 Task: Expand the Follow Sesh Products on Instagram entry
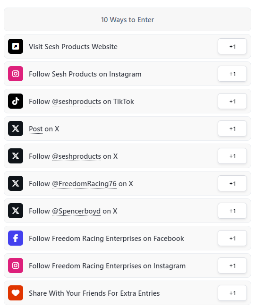click(x=127, y=74)
